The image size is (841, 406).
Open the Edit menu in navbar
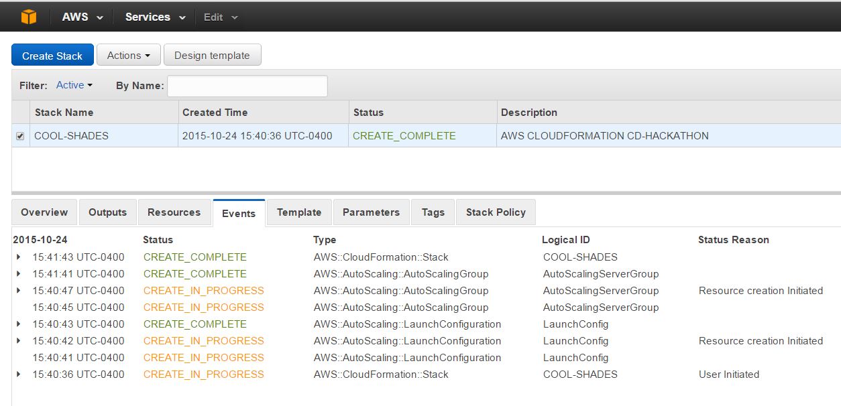221,17
